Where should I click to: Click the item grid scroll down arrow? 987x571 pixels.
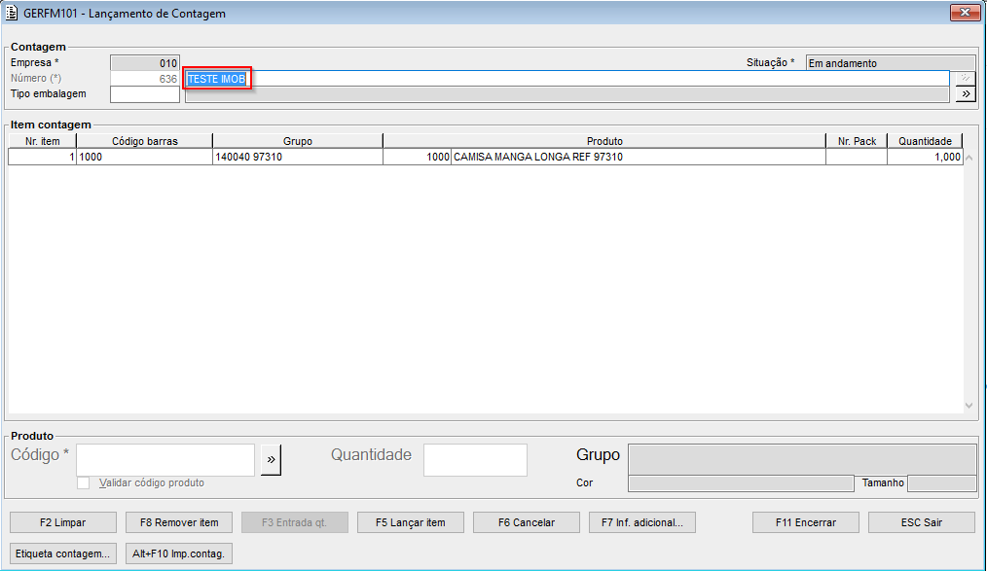pyautogui.click(x=969, y=406)
